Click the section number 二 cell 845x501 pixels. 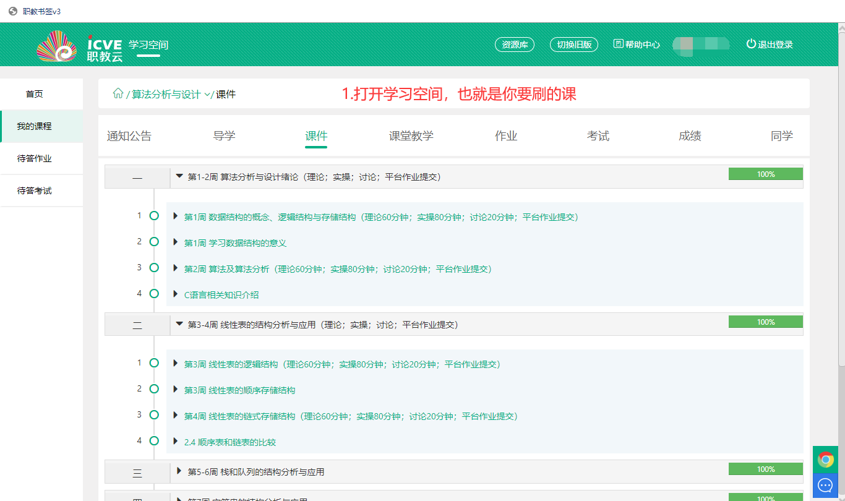(x=137, y=325)
